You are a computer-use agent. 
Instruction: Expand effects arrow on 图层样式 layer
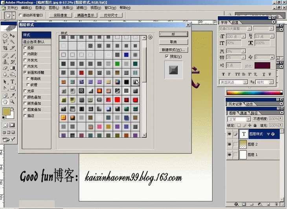269,134
